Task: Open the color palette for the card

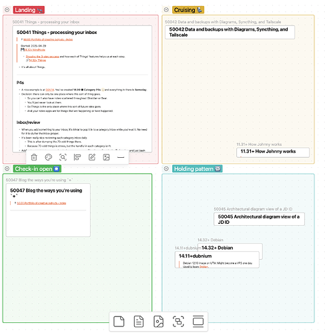Action: point(49,157)
